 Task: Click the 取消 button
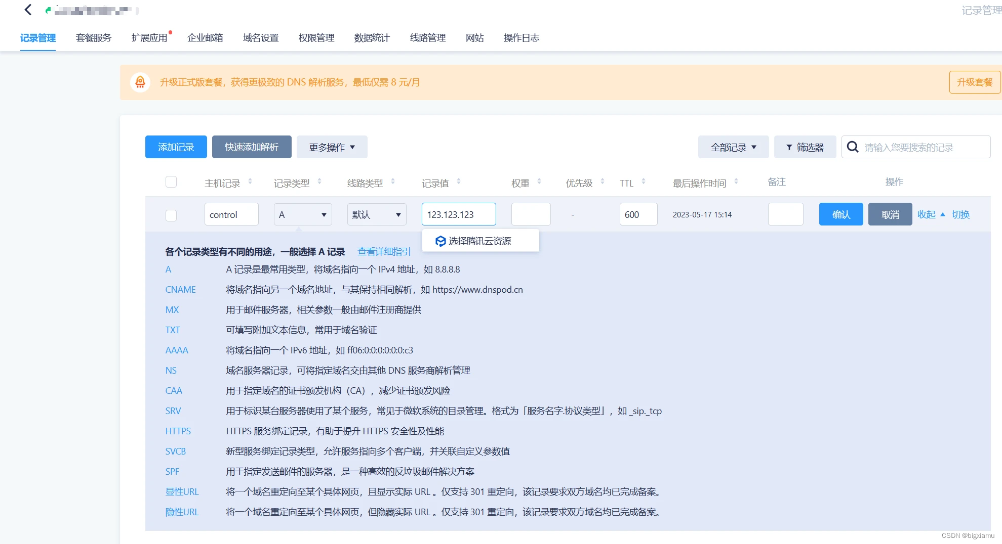tap(890, 214)
